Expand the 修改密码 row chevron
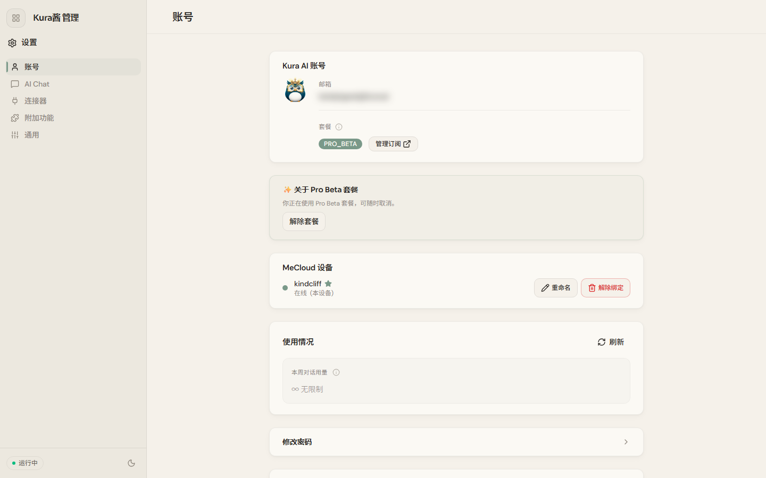 626,442
